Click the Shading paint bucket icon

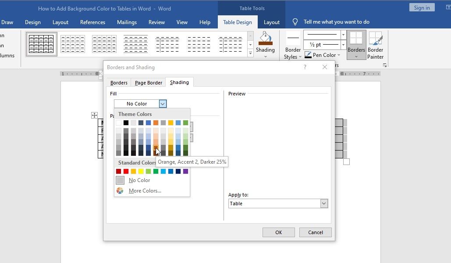[265, 39]
